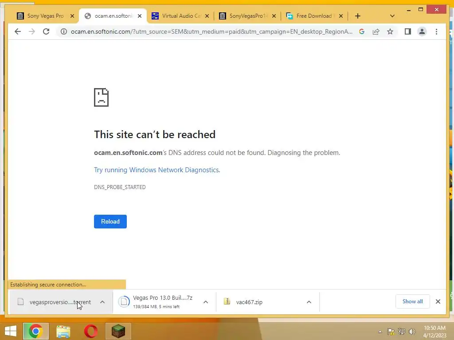Screen dimensions: 454x340
Task: Click the browser back arrow
Action: (x=18, y=31)
